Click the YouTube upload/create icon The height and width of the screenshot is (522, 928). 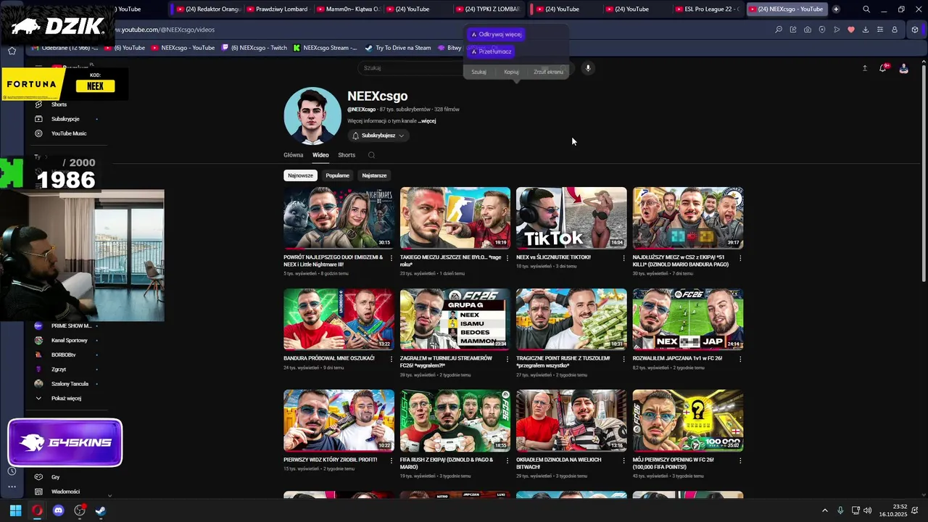[x=864, y=67]
